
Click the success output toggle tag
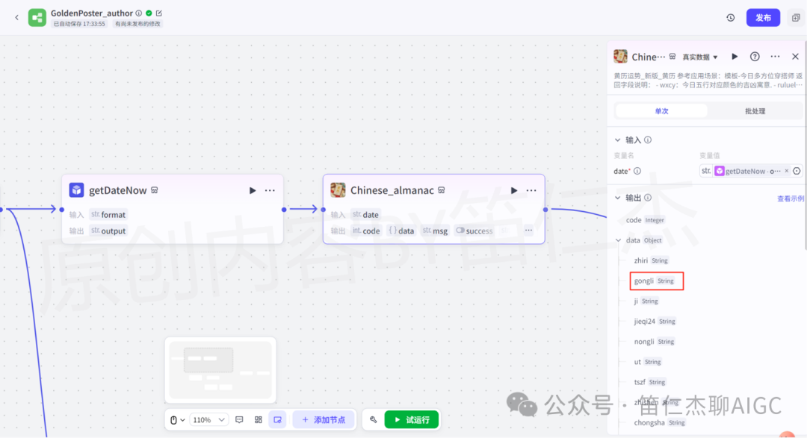(474, 231)
